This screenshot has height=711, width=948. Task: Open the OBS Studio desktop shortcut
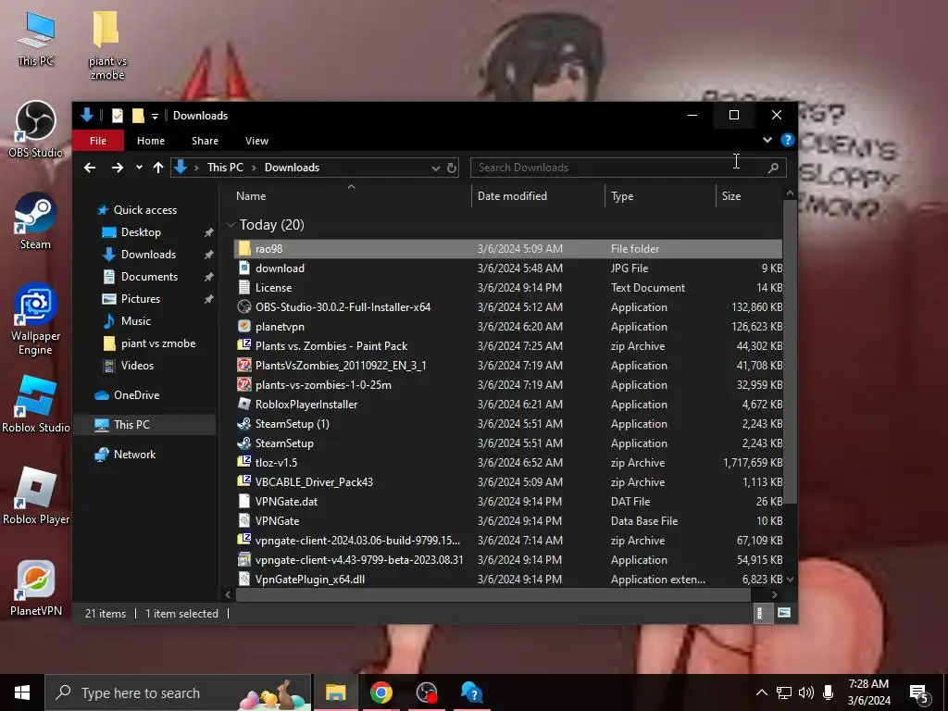36,130
